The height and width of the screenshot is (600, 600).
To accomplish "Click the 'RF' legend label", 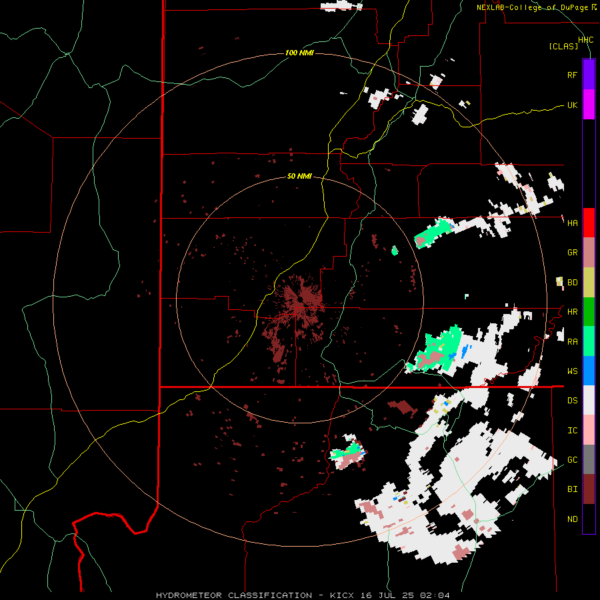I will (x=572, y=75).
